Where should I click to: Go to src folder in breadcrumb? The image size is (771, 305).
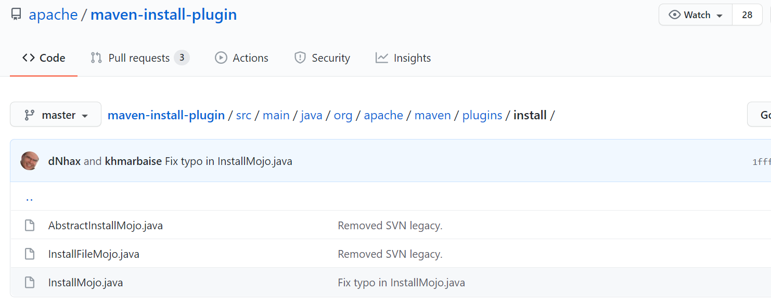point(243,115)
